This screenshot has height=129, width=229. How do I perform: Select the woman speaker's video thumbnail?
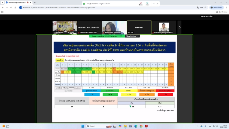point(114,27)
